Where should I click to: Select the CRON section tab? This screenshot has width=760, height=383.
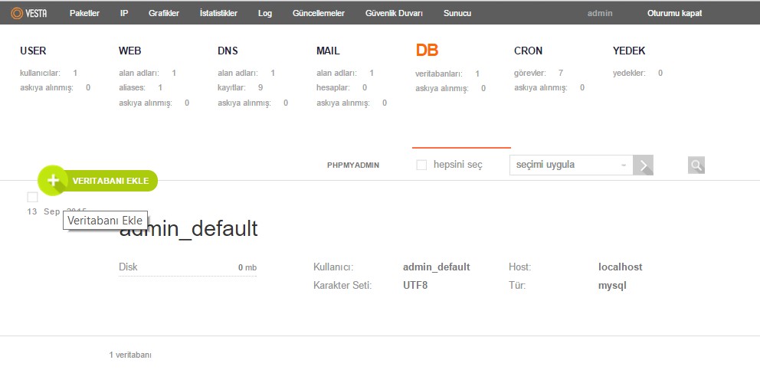tap(528, 51)
